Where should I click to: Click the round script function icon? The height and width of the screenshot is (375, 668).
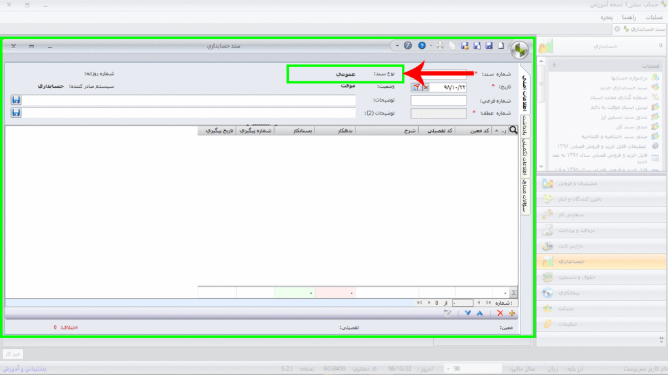[x=408, y=46]
